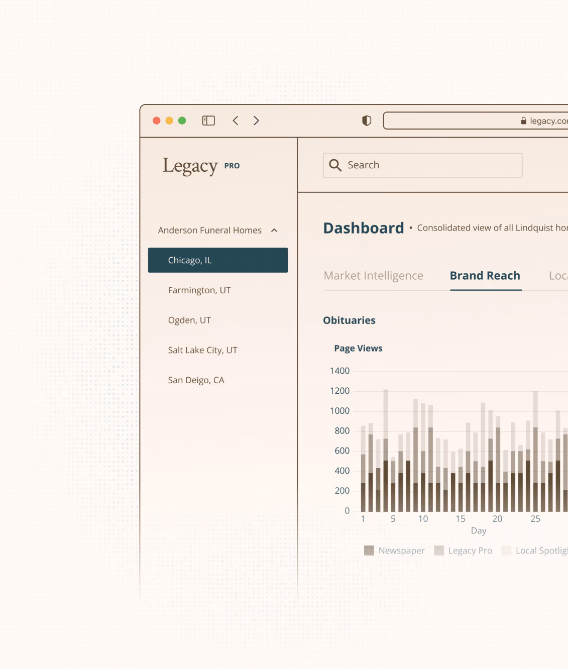The width and height of the screenshot is (568, 669).
Task: Click the red close window button
Action: click(157, 121)
